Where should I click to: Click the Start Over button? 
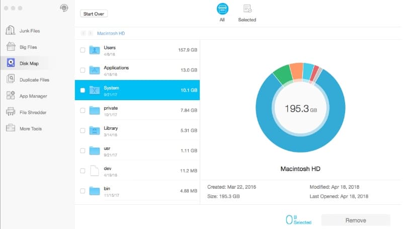(x=94, y=14)
